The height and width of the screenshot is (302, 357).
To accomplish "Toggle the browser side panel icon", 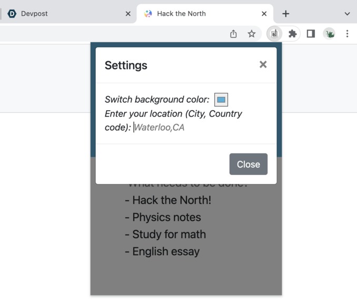I will (311, 34).
